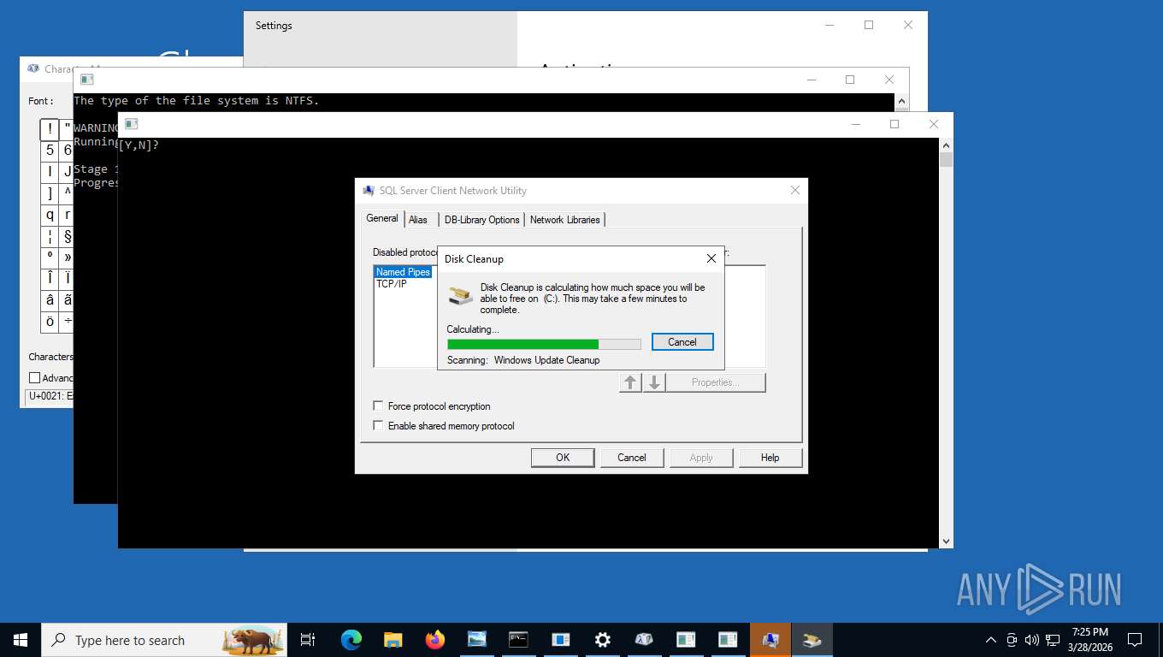This screenshot has width=1163, height=657.
Task: Cancel the Disk Cleanup calculation
Action: [x=682, y=342]
